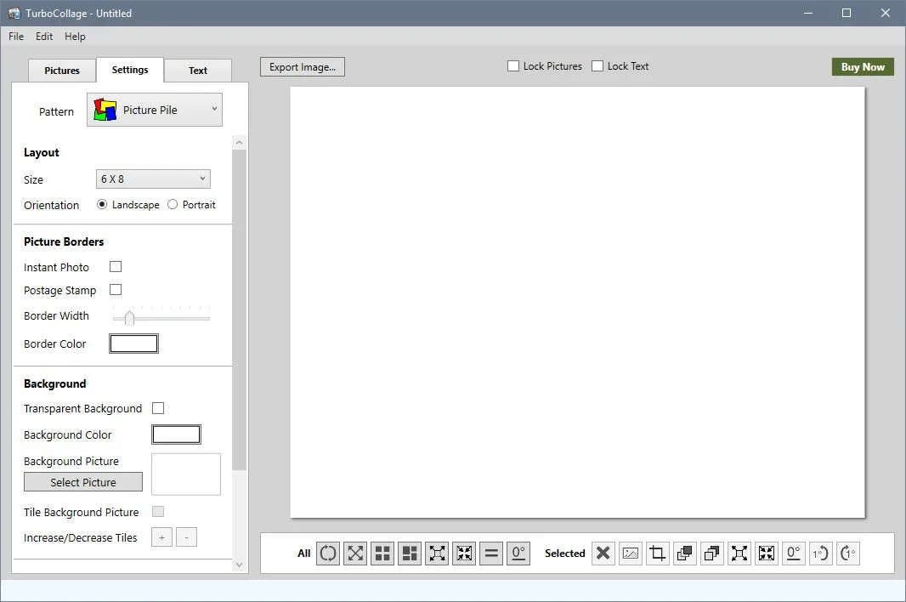Click the crossed-arrows icon in the All group

pyautogui.click(x=355, y=554)
